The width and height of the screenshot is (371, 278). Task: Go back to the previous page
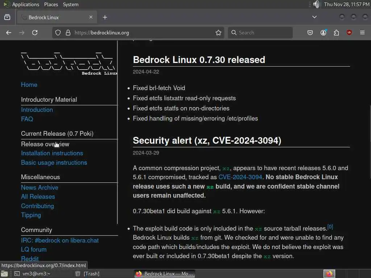point(9,33)
